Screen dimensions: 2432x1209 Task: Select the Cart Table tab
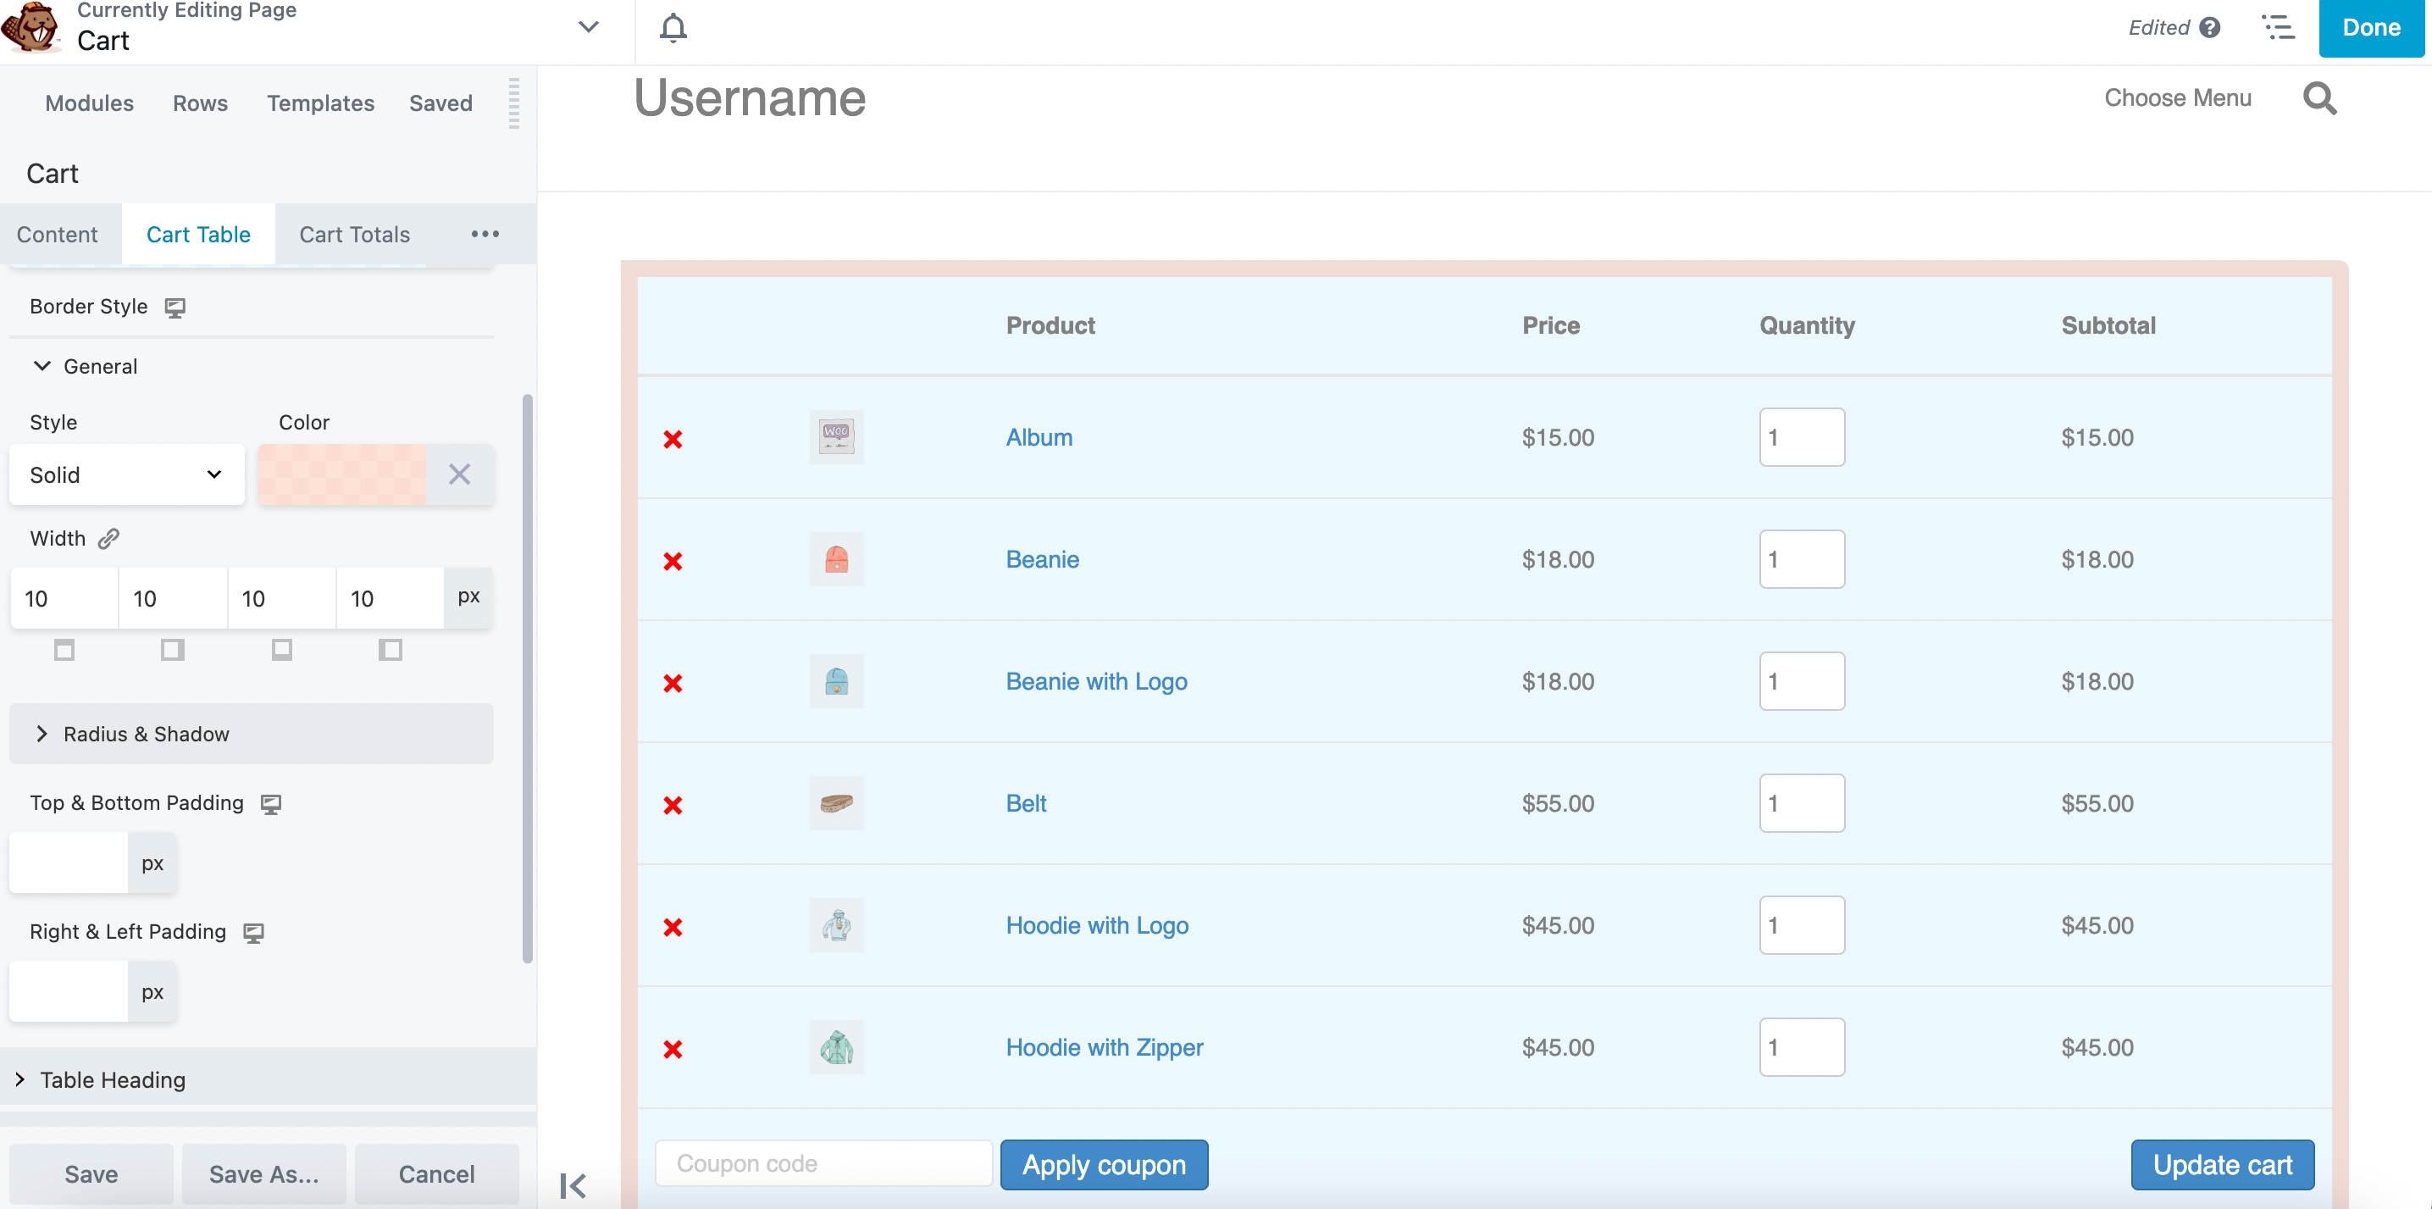197,233
